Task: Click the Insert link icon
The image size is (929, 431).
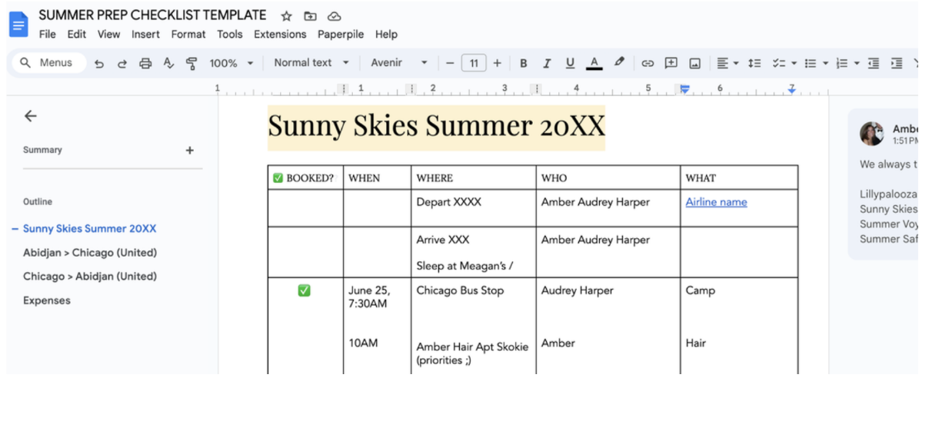Action: (648, 64)
